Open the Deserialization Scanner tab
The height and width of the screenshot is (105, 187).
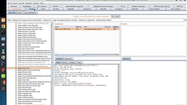click(x=75, y=6)
